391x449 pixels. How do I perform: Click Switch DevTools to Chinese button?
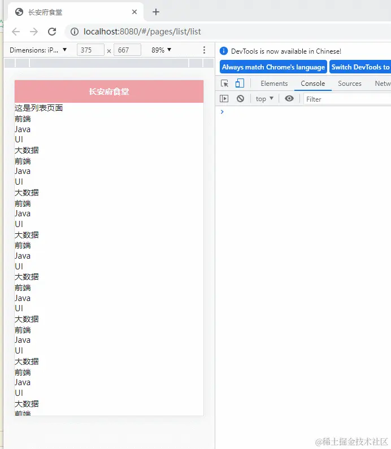tap(360, 67)
